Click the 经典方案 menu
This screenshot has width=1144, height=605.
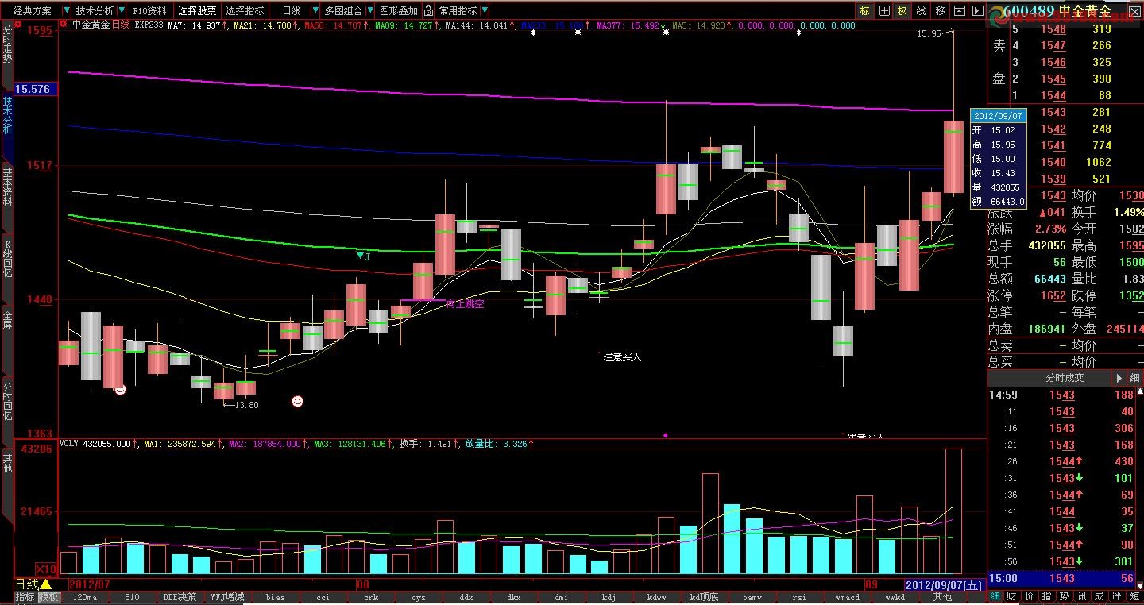tap(32, 11)
